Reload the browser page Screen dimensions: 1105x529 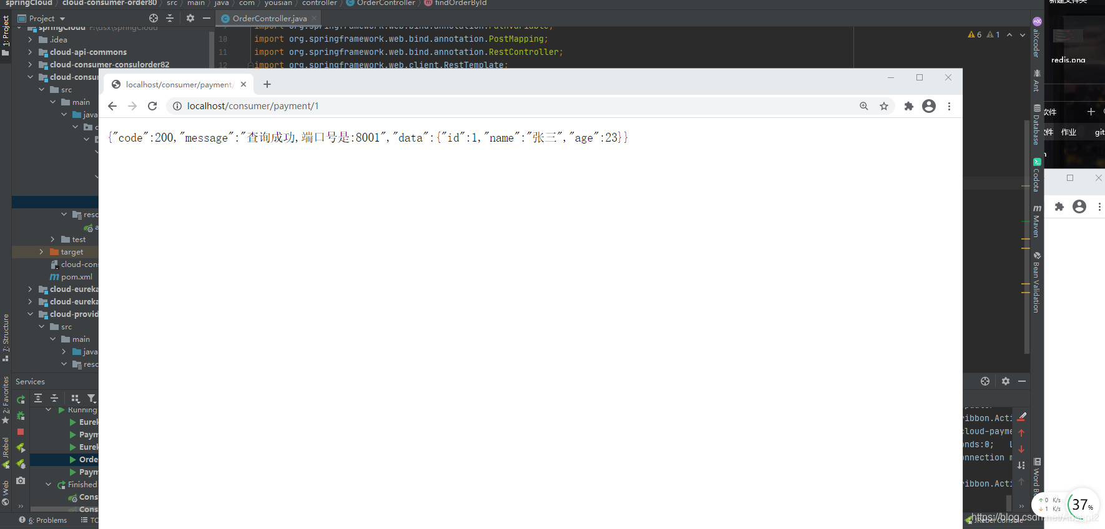(x=152, y=106)
